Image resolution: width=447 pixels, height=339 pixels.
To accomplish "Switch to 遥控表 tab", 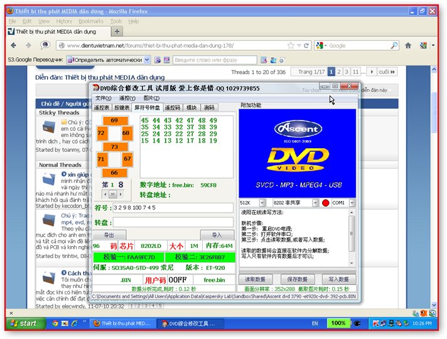I will [102, 108].
